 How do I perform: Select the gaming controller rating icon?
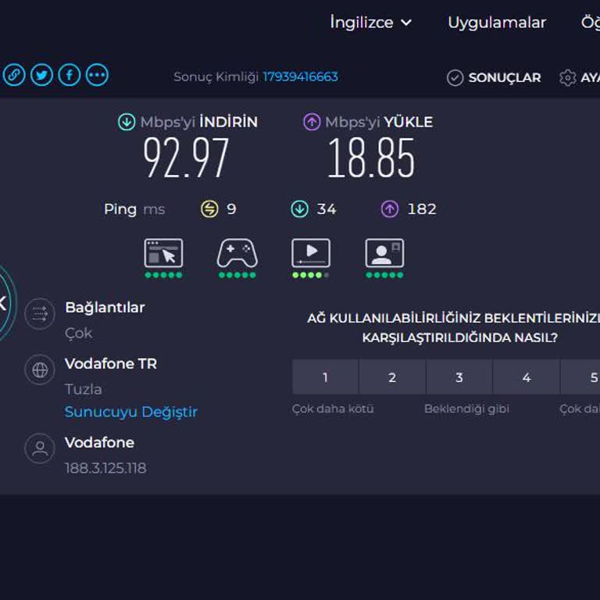(237, 253)
